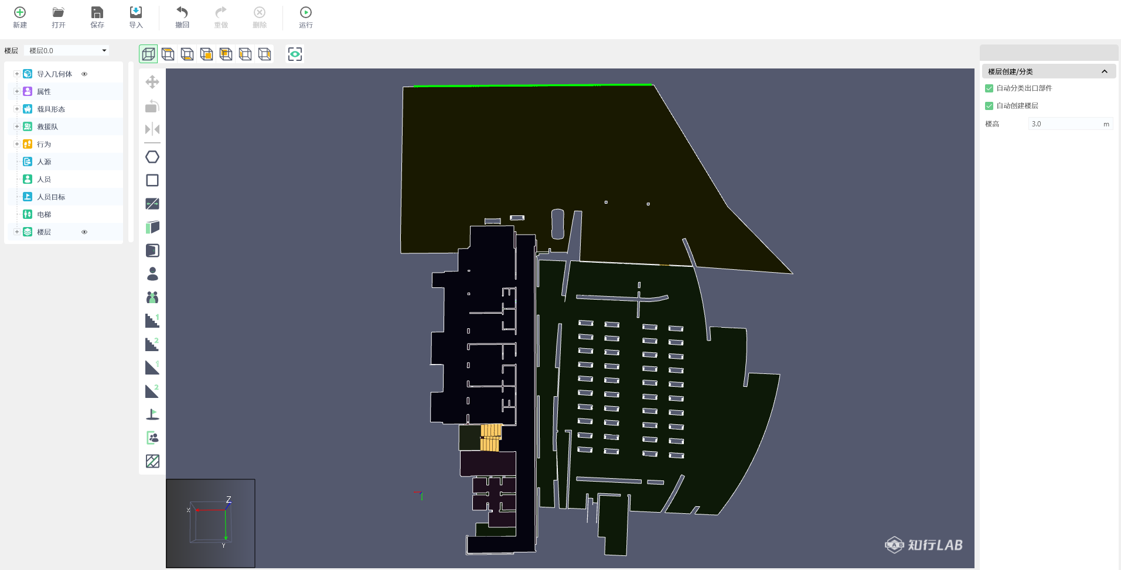Expand the 导入几何体 tree node
Image resolution: width=1121 pixels, height=570 pixels.
coord(17,74)
